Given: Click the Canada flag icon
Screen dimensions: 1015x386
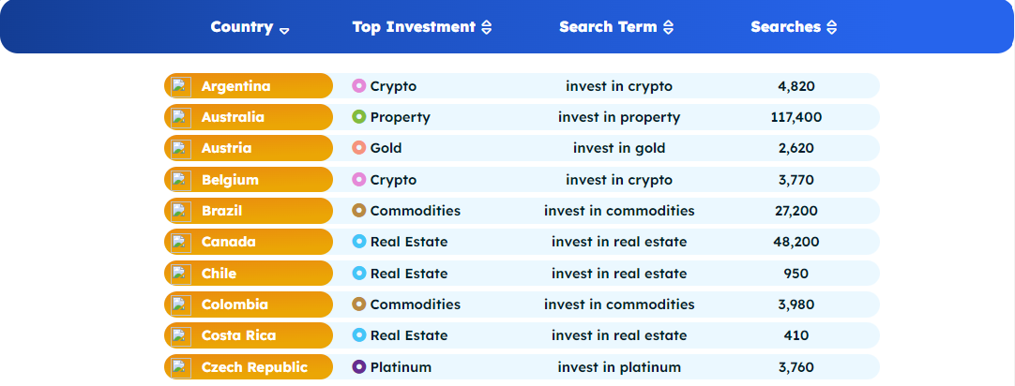Looking at the screenshot, I should (181, 242).
